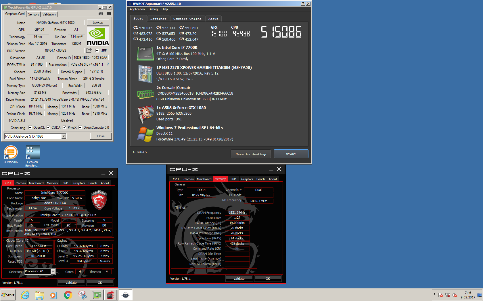Toggle the CUDA checkbox
The height and width of the screenshot is (301, 483).
[x=48, y=128]
